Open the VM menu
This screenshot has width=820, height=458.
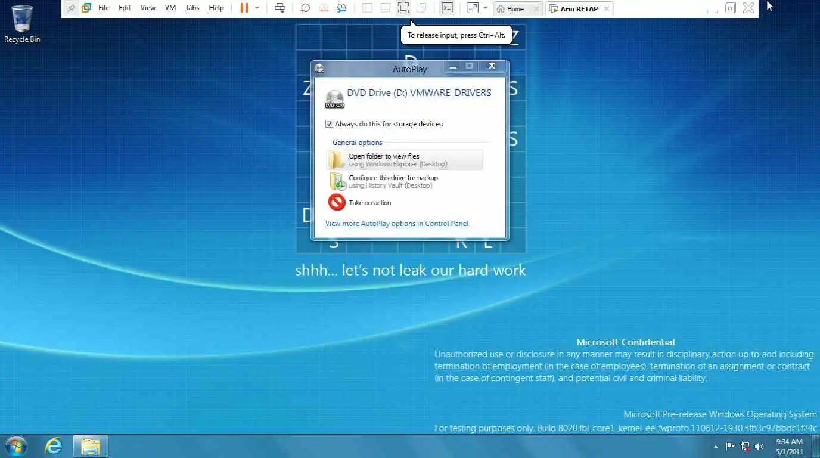(x=170, y=8)
